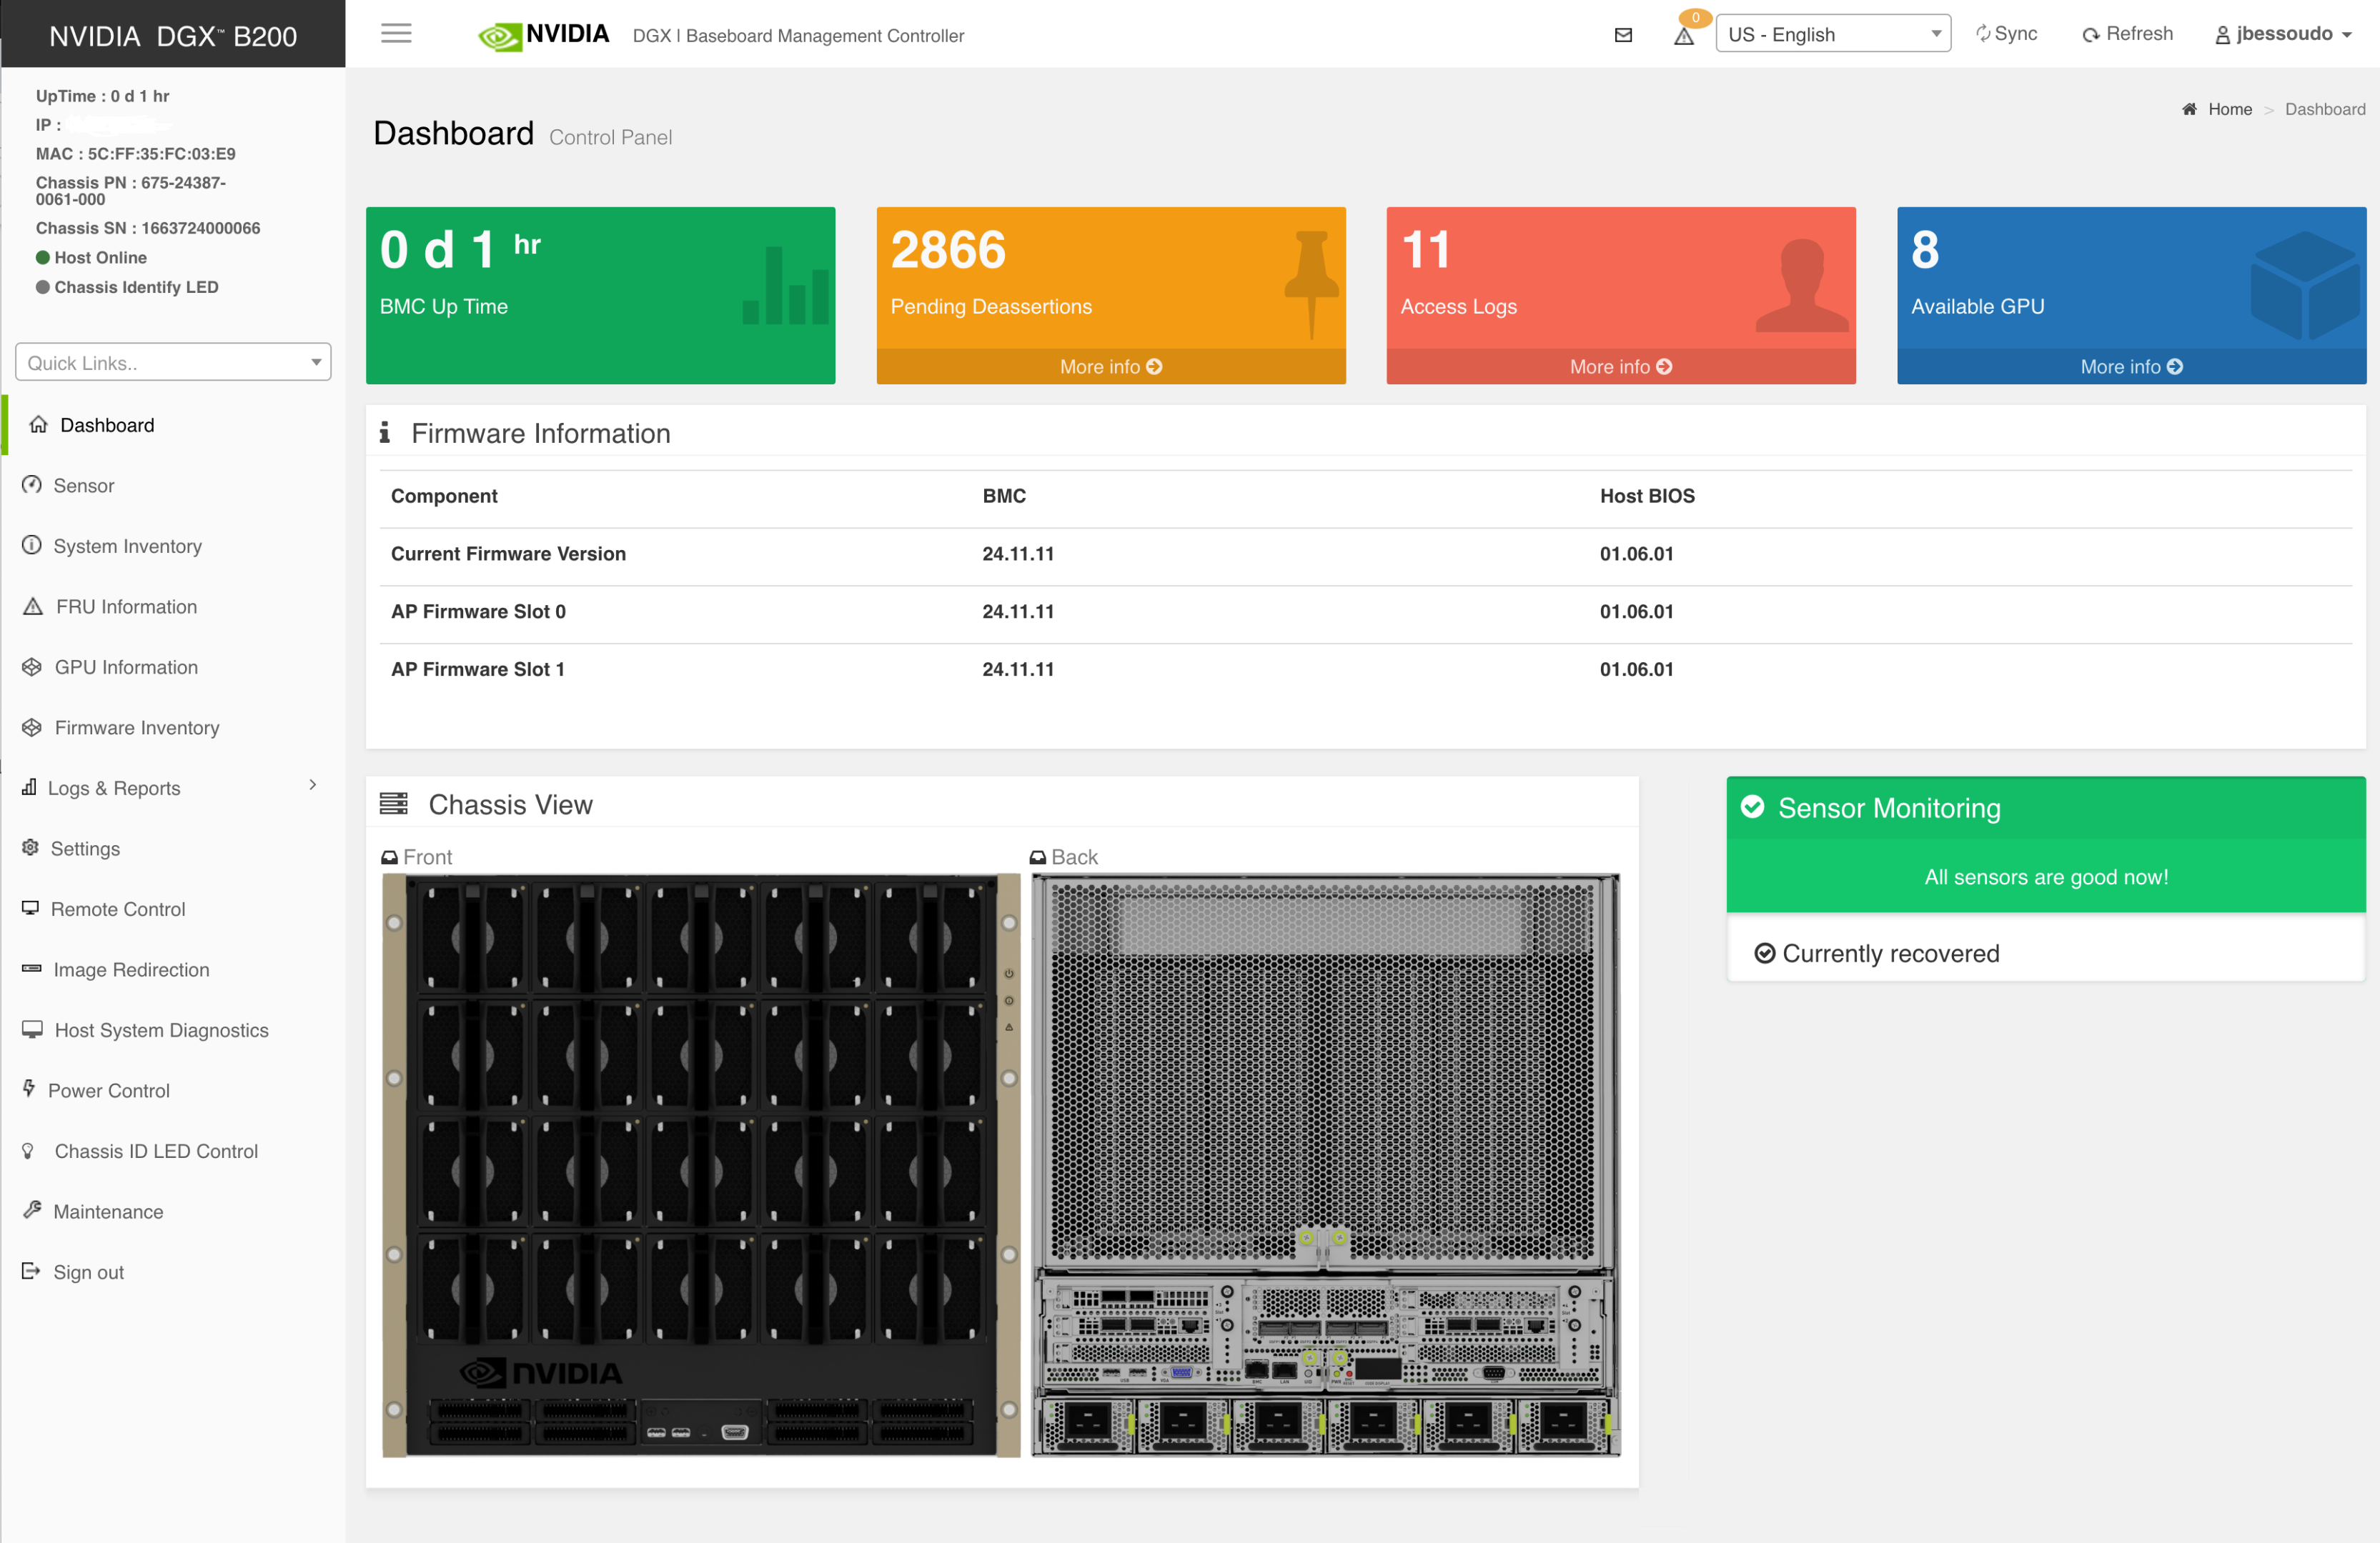Click the Home breadcrumb link
The image size is (2380, 1543).
click(2230, 109)
